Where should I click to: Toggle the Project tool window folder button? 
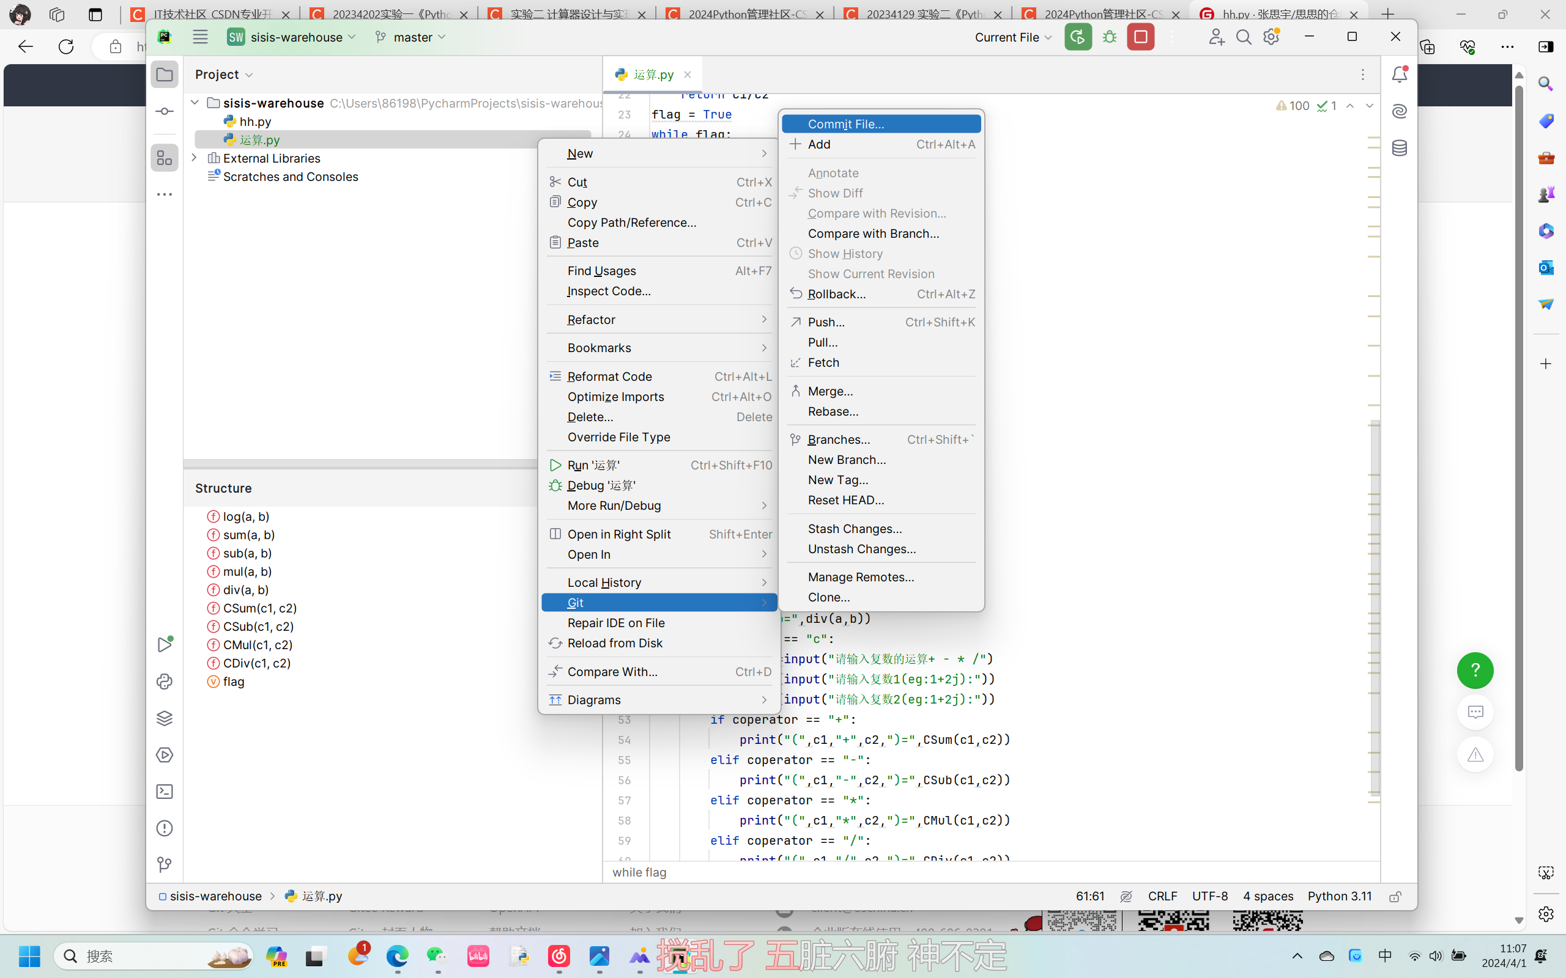tap(165, 75)
